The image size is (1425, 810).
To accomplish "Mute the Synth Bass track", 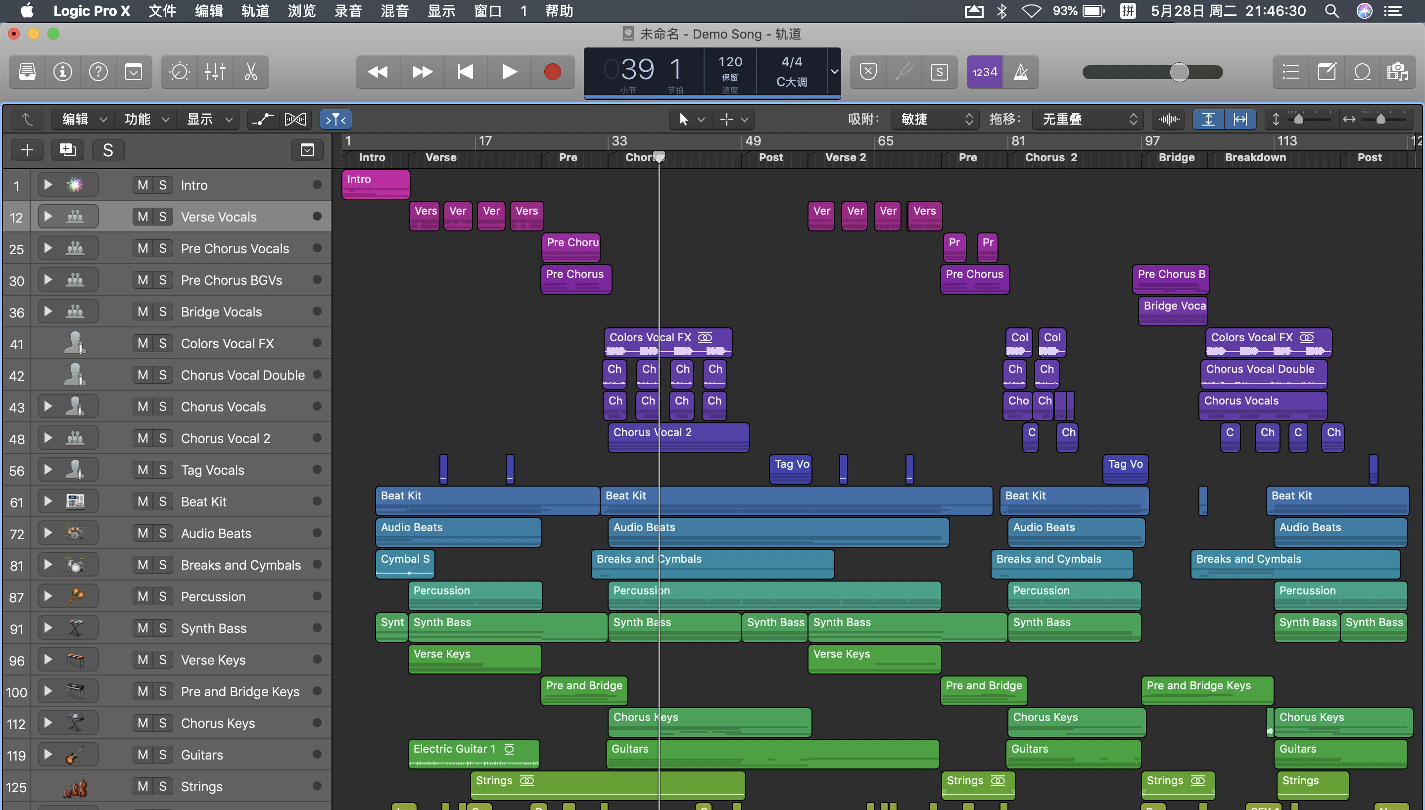I will pyautogui.click(x=143, y=628).
